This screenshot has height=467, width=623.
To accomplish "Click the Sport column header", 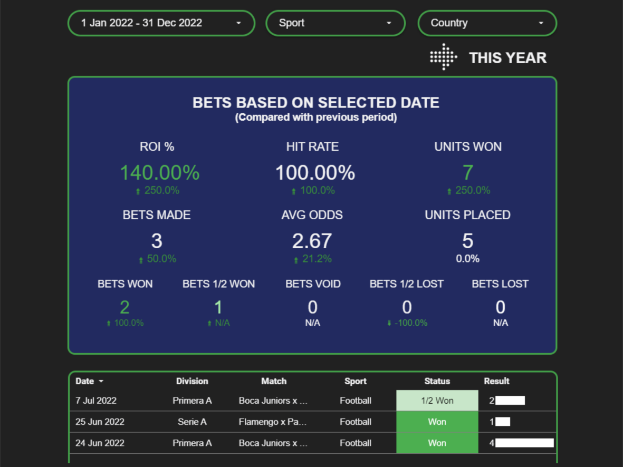I will pos(356,381).
